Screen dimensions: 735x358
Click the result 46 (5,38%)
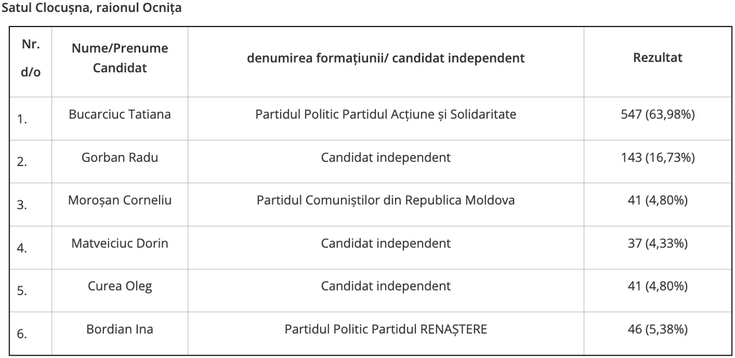point(657,330)
